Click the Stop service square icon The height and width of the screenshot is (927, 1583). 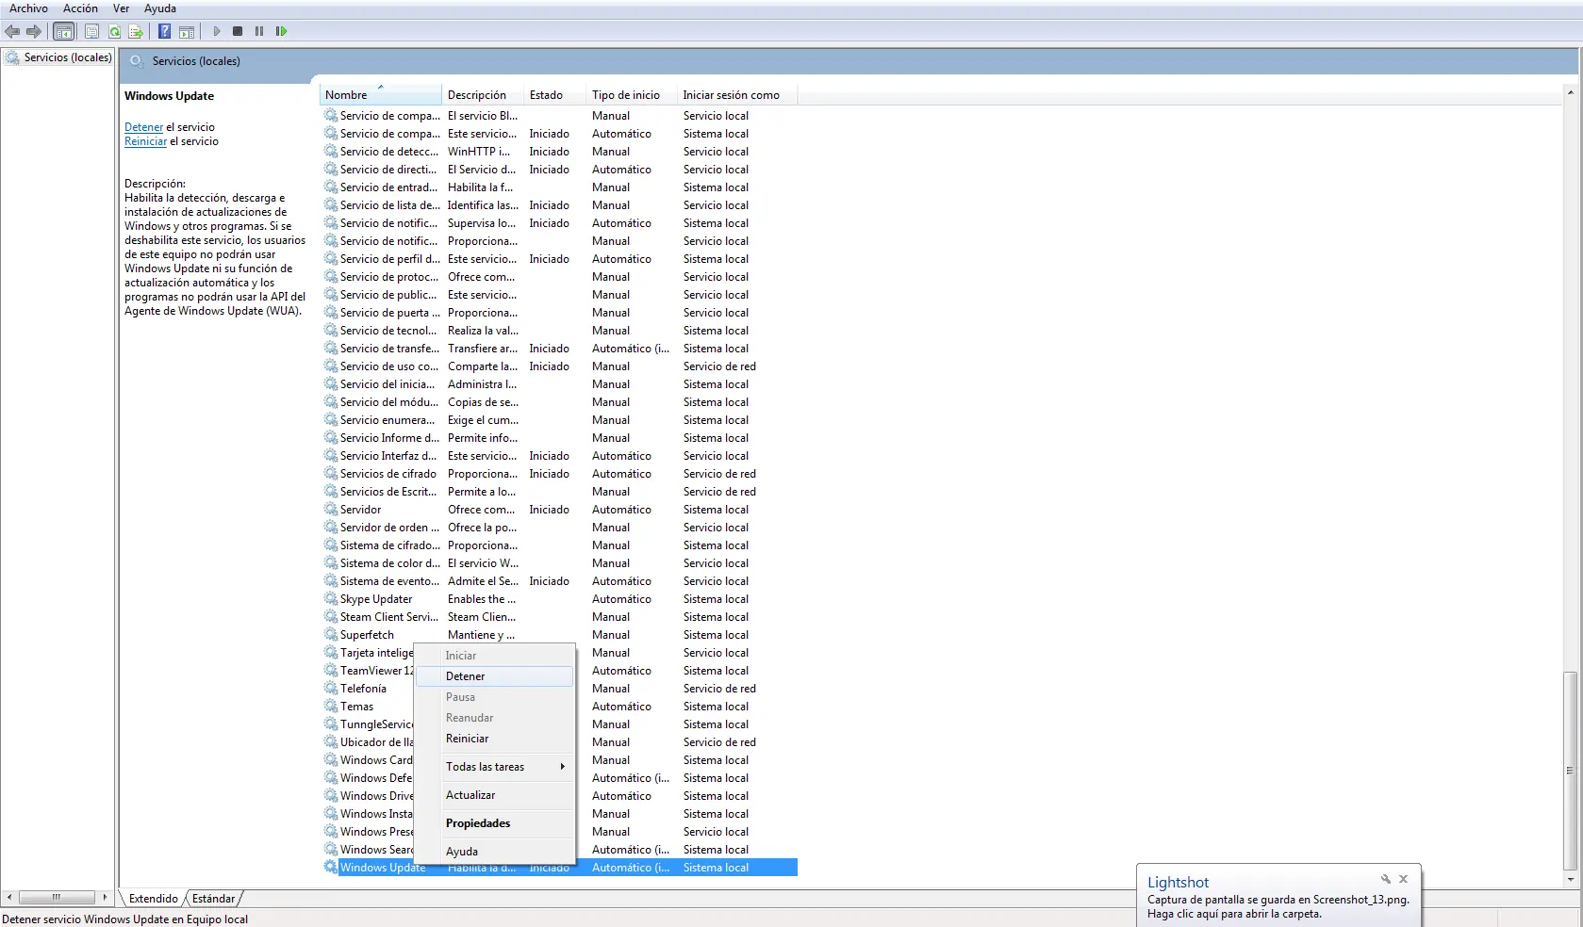238,31
